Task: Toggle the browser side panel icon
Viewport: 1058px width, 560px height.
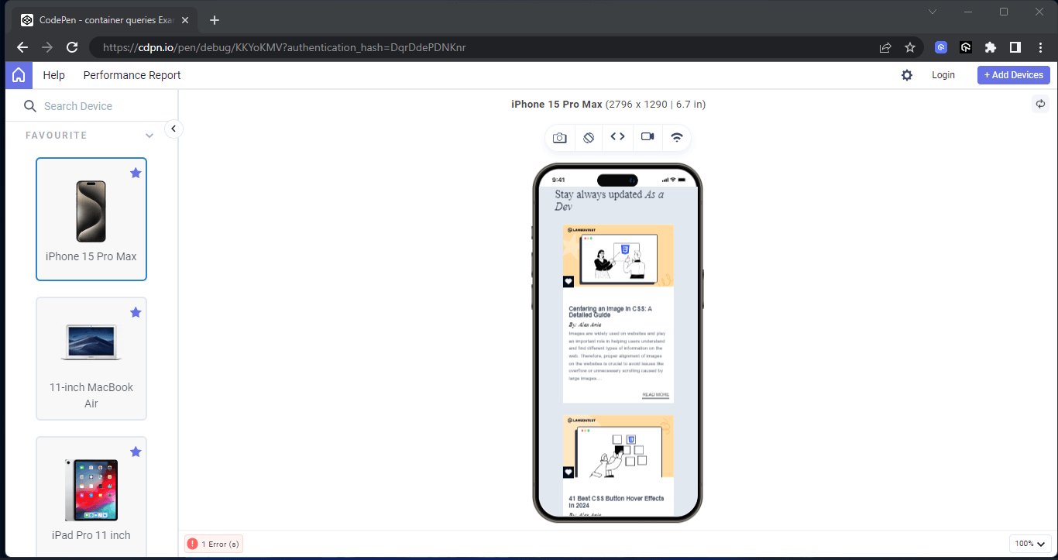Action: tap(1015, 47)
